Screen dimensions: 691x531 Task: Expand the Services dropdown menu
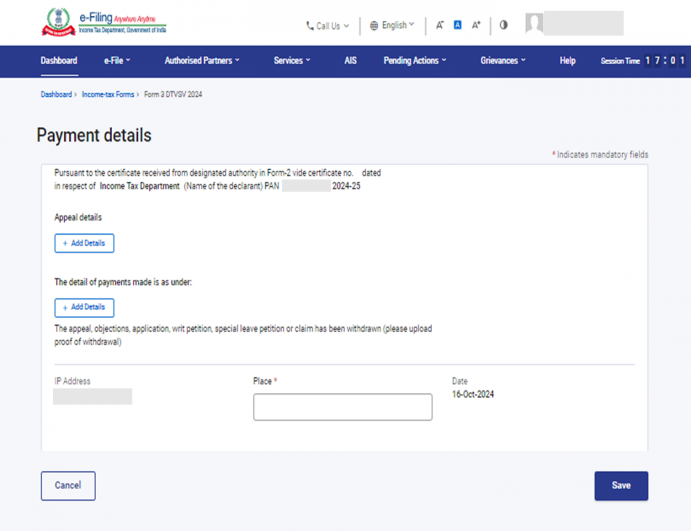coord(291,61)
